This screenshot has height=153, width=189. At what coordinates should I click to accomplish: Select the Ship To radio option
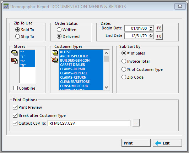(17, 36)
